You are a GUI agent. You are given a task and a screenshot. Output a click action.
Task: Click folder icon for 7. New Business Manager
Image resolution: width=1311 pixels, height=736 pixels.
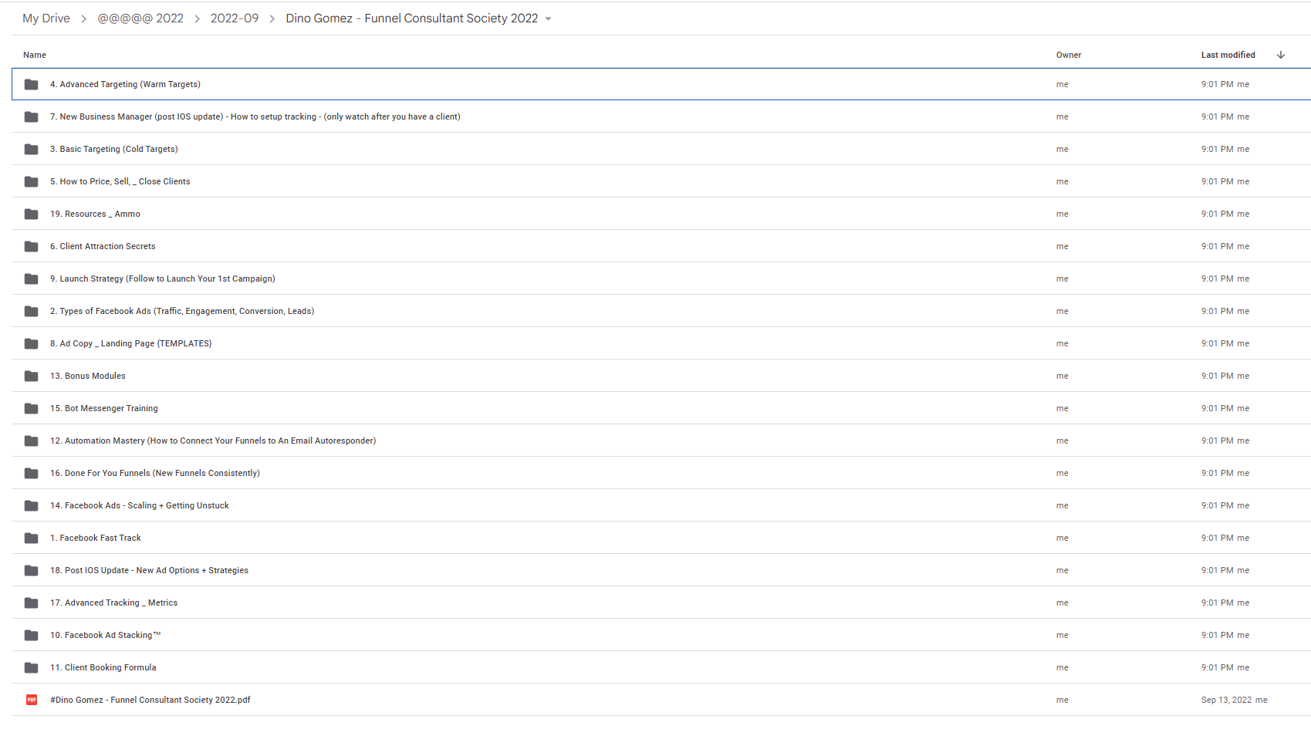point(31,117)
